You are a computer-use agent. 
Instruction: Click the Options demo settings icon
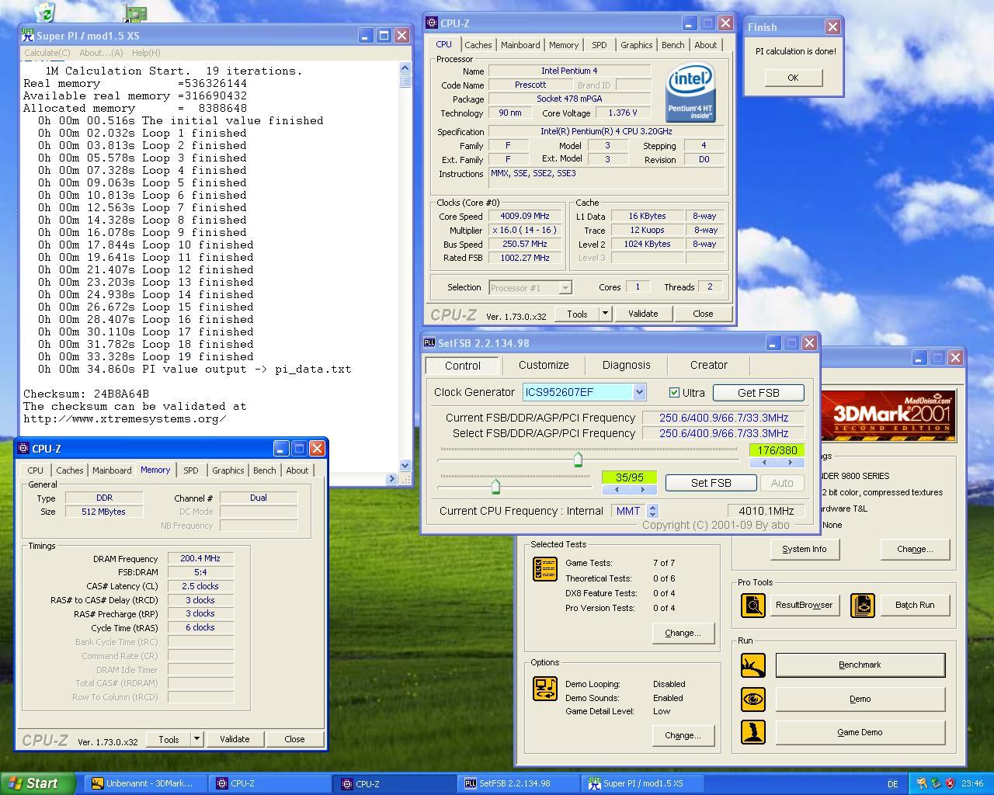[x=545, y=689]
